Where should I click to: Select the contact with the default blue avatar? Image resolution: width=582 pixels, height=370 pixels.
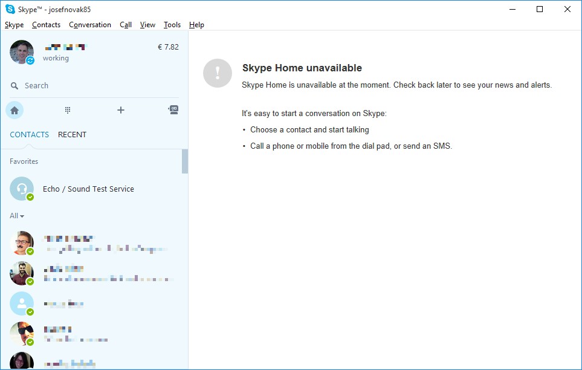22,303
